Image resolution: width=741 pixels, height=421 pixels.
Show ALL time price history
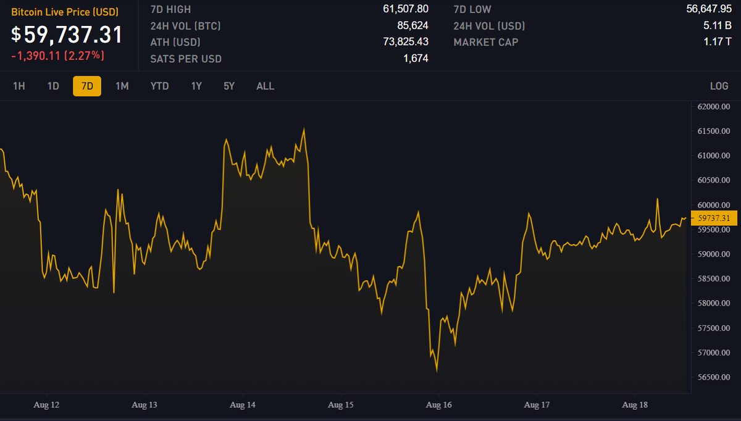[x=266, y=86]
